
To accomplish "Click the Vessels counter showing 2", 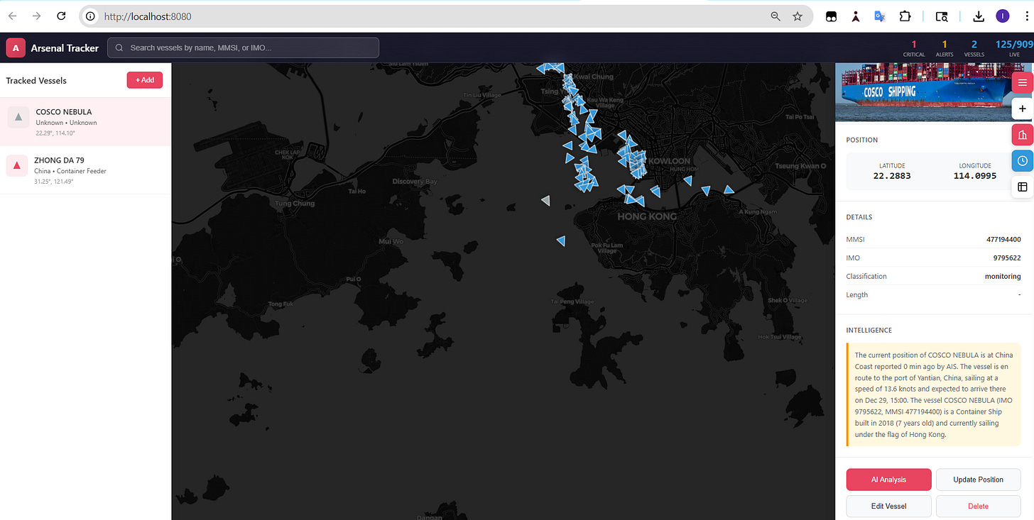I will 974,48.
